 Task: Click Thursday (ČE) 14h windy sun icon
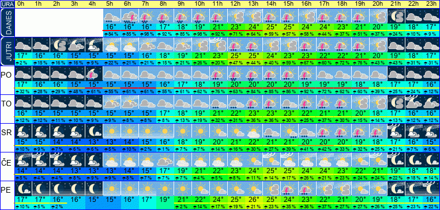click(271, 160)
